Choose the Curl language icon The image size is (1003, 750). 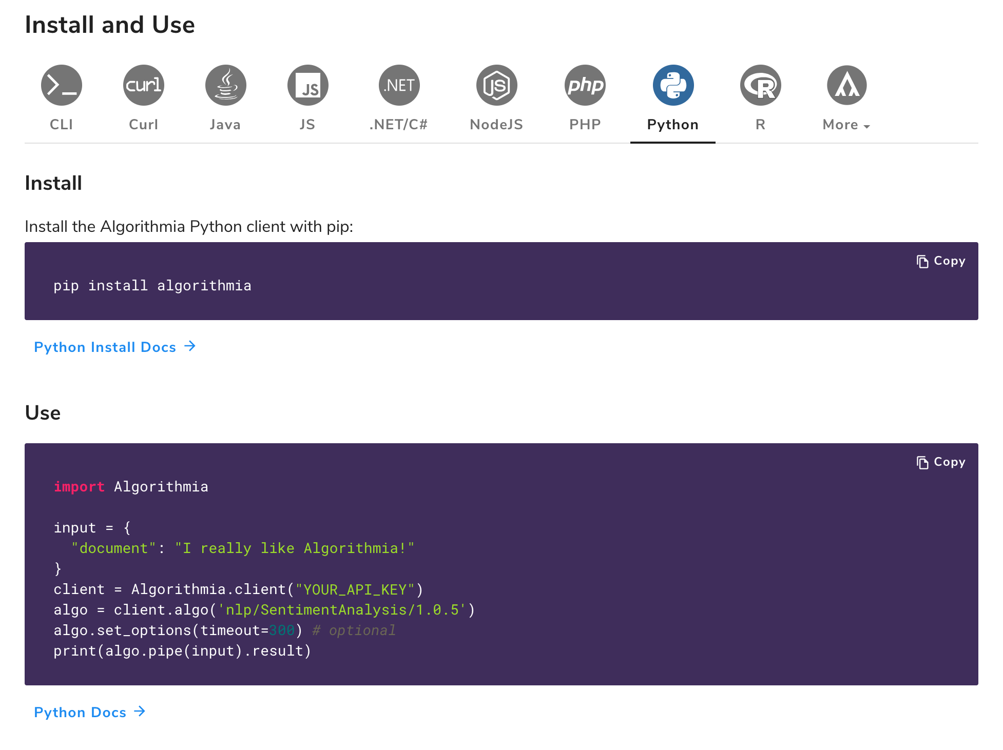click(143, 85)
